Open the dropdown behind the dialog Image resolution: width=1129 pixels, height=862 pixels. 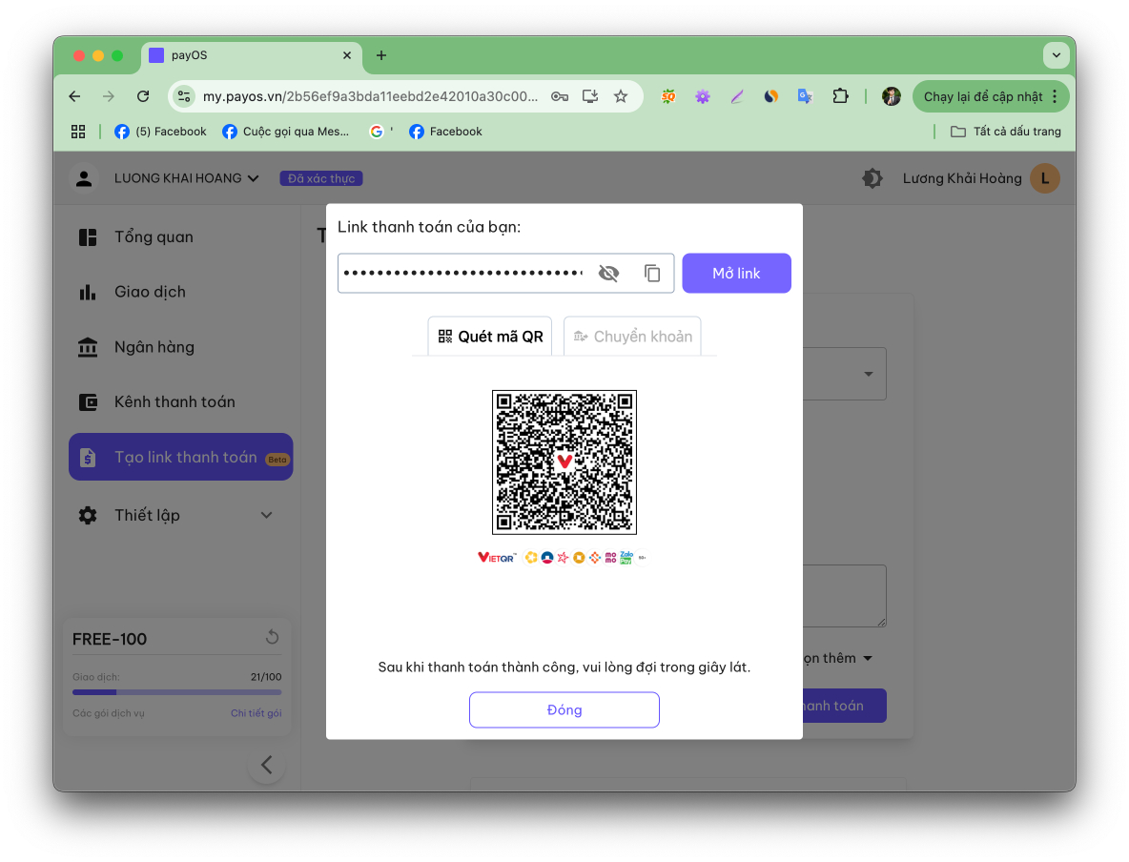tap(869, 374)
